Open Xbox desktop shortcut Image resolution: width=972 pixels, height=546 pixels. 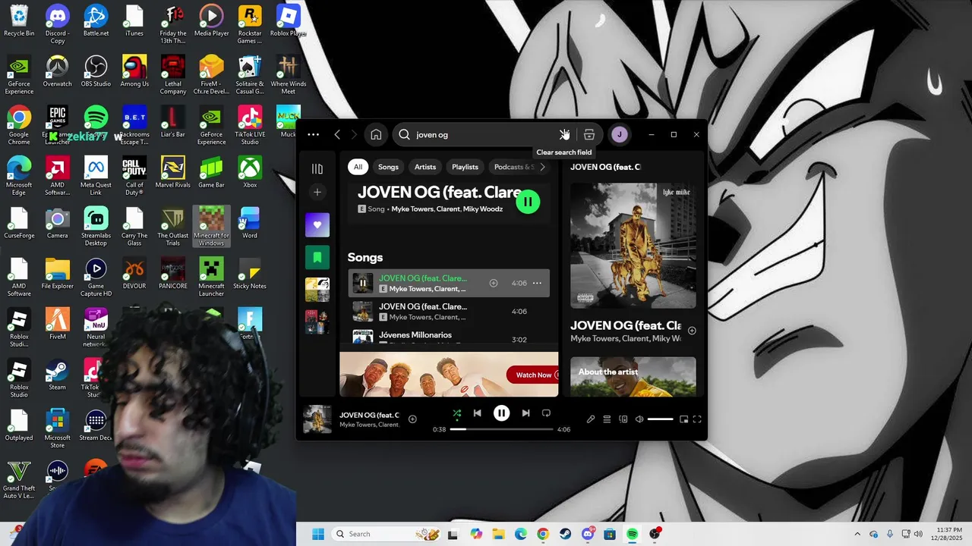(250, 172)
